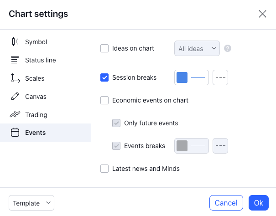Switch to the Trading tab

coord(36,115)
